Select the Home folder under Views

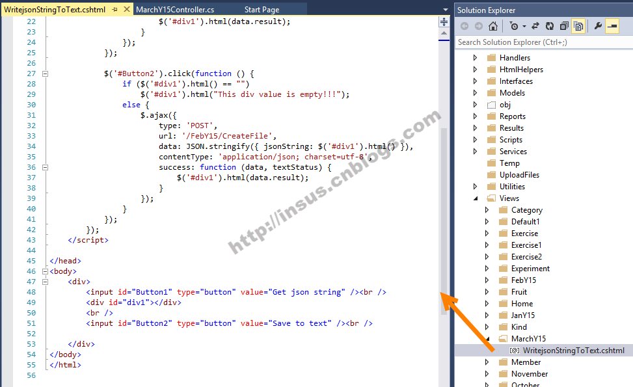pyautogui.click(x=522, y=304)
